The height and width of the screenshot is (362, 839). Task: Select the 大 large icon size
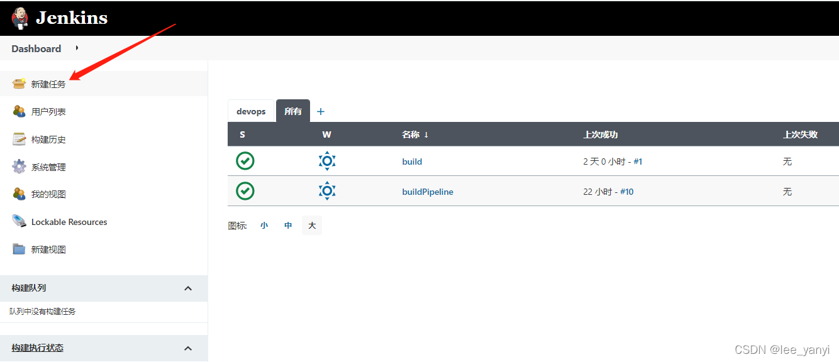(x=312, y=225)
